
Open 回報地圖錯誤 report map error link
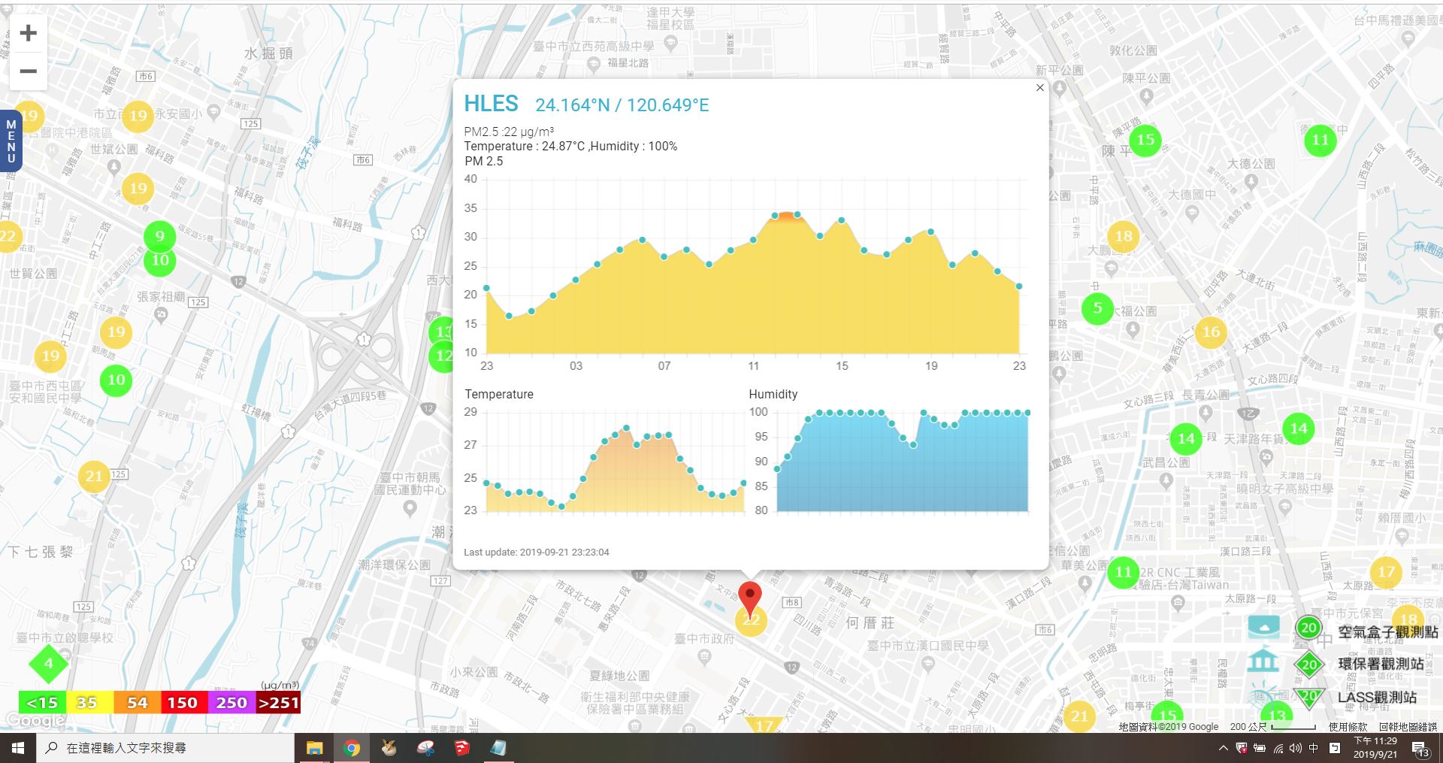(x=1408, y=727)
